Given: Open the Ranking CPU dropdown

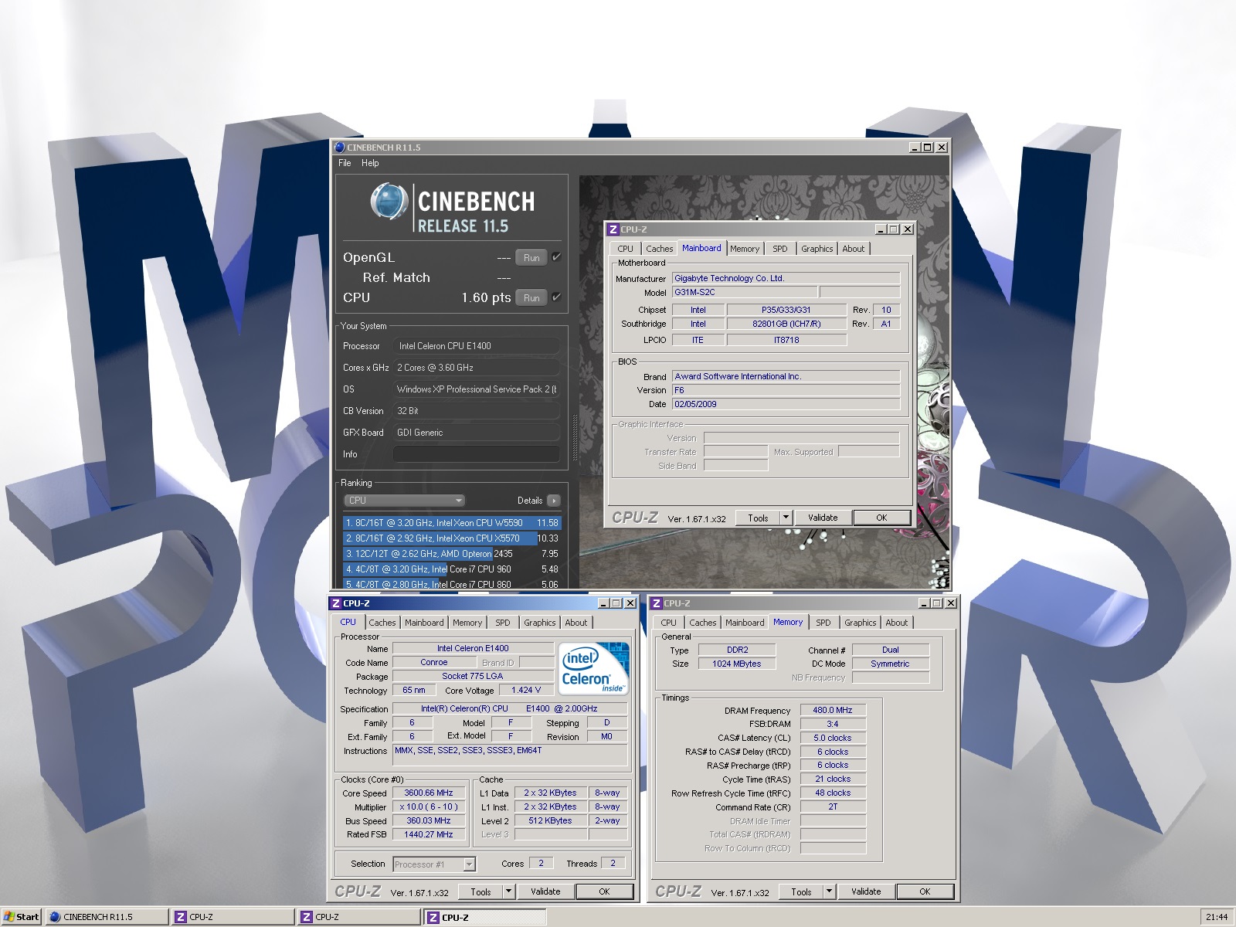Looking at the screenshot, I should (404, 501).
